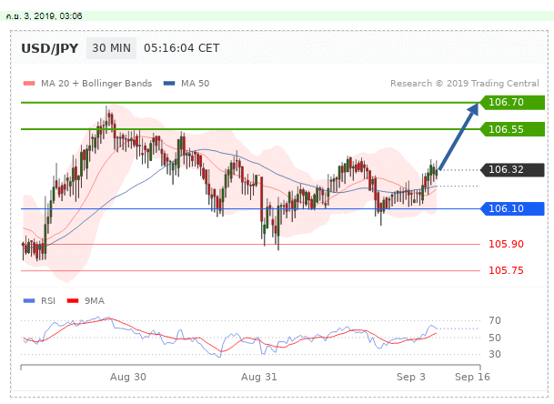The width and height of the screenshot is (554, 404).
Task: Click the RSI legend label
Action: coord(48,301)
